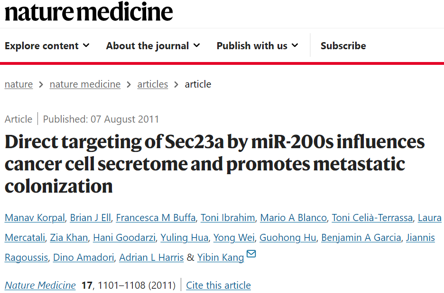Open author Francesca M Buffa details
This screenshot has height=293, width=444.
[156, 218]
